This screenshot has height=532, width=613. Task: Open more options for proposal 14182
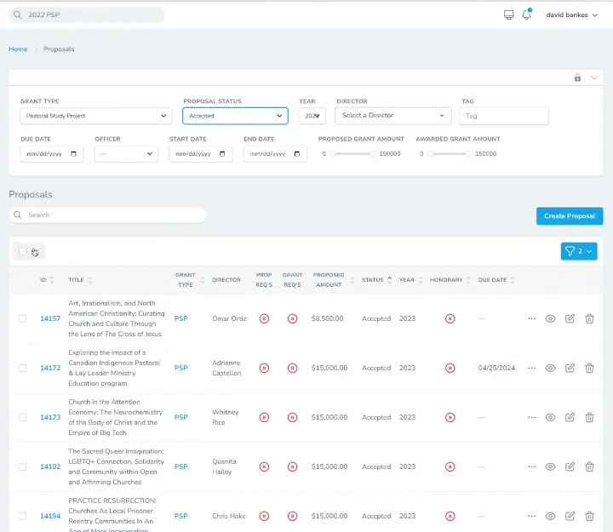pyautogui.click(x=531, y=466)
